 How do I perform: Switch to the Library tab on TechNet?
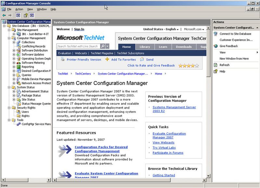pyautogui.click(x=145, y=47)
